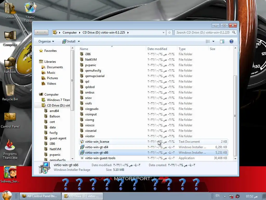Image resolution: width=266 pixels, height=200 pixels.
Task: Select the Control Panel desktop icon
Action: [10, 120]
